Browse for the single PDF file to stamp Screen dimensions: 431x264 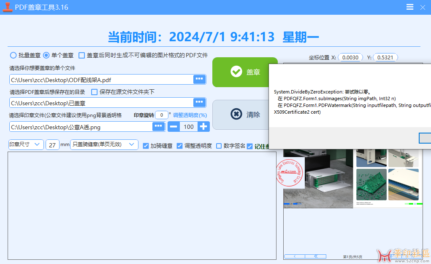pyautogui.click(x=199, y=79)
